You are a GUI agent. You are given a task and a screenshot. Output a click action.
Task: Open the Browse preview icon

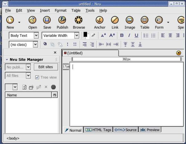(x=78, y=20)
